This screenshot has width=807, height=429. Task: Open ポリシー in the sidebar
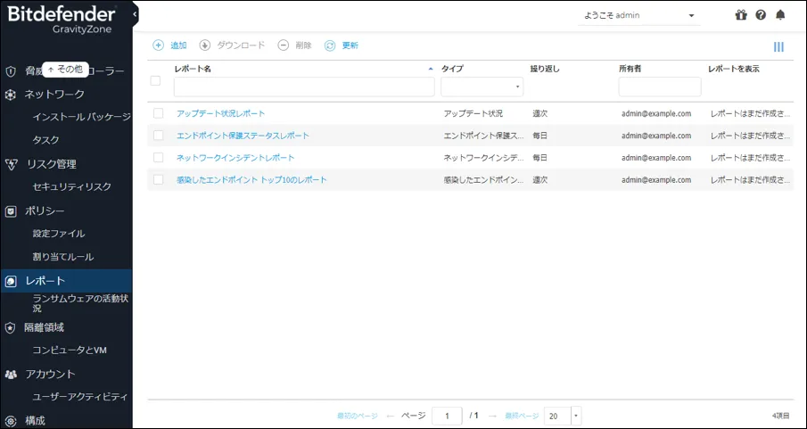point(45,211)
